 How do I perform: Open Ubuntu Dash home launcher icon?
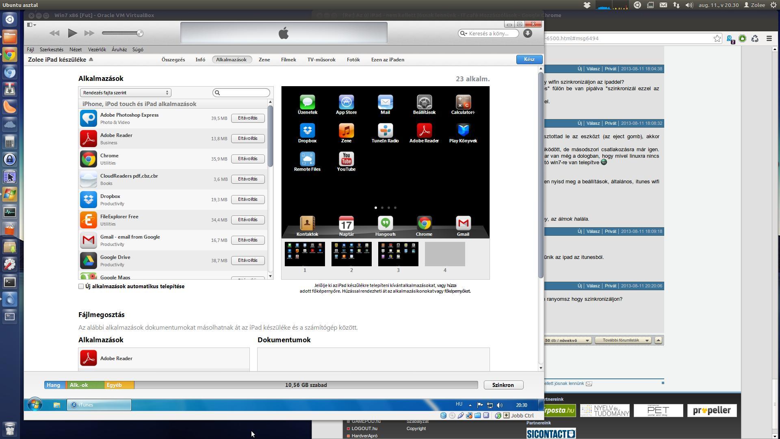(10, 20)
